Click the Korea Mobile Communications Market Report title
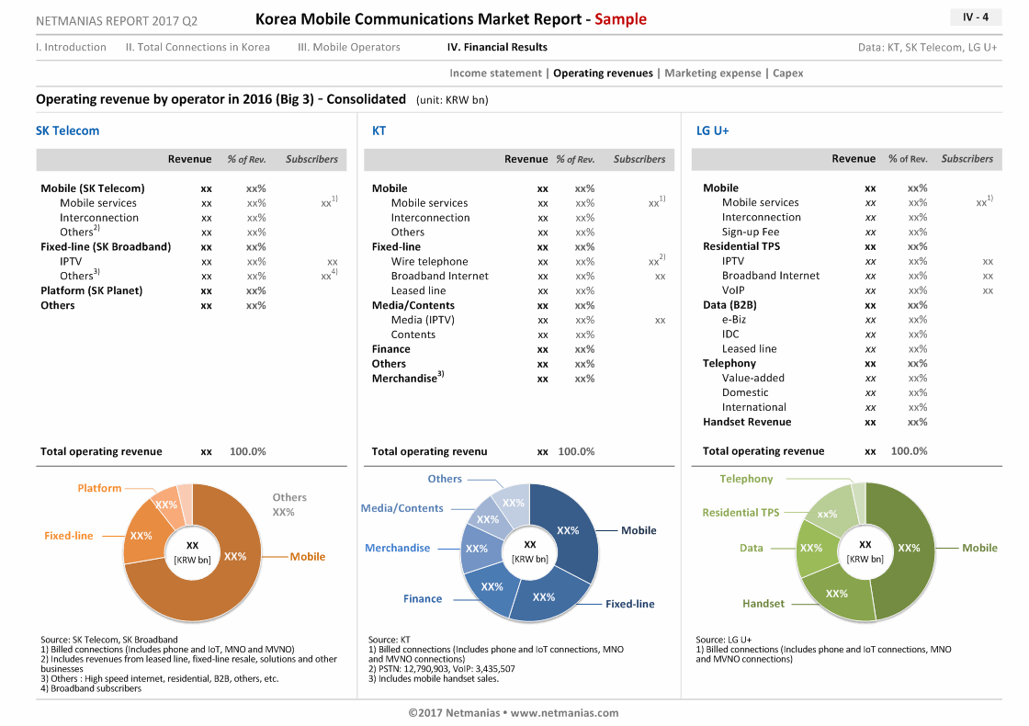The image size is (1029, 726). coord(451,19)
